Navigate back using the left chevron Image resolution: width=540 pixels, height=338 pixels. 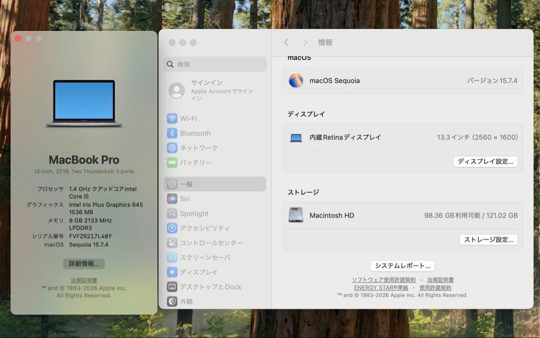(x=286, y=42)
